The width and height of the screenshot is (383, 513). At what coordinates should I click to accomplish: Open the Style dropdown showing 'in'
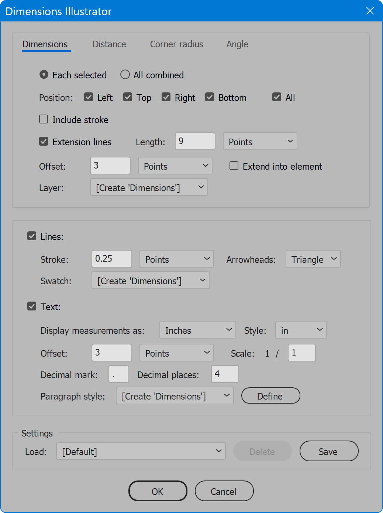(x=301, y=330)
